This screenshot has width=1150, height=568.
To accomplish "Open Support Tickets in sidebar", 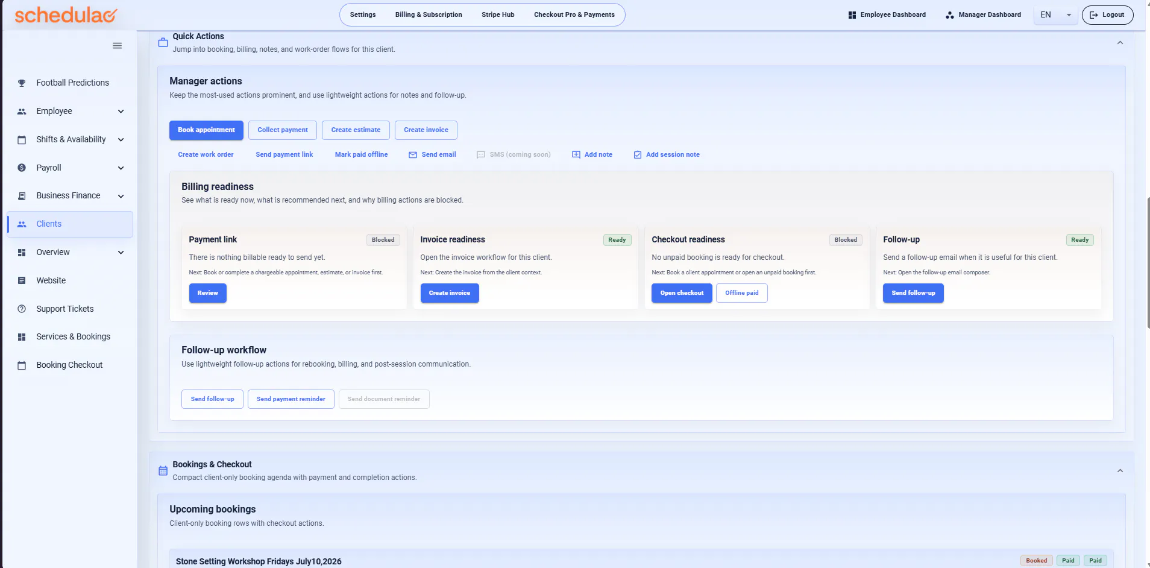I will (x=70, y=309).
